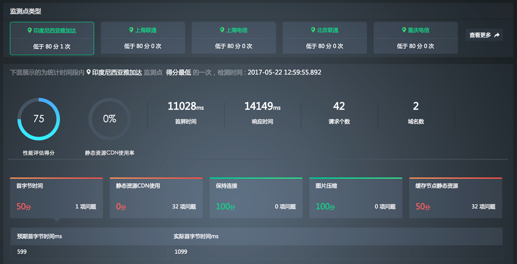Click the 静态资源CDN使用率 label
The width and height of the screenshot is (517, 264).
[x=110, y=153]
